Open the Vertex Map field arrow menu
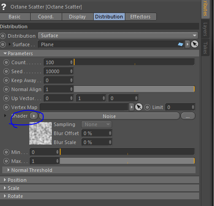The height and width of the screenshot is (206, 214). click(132, 107)
